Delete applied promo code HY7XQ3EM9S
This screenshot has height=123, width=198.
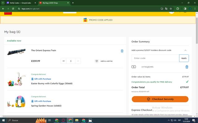point(187,67)
